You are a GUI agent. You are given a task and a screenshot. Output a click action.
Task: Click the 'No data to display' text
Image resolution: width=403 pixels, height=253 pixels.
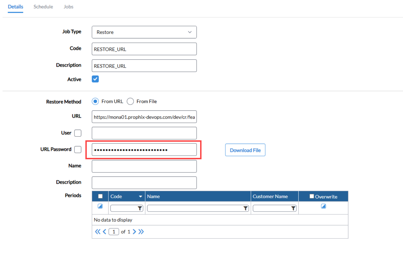coord(113,220)
